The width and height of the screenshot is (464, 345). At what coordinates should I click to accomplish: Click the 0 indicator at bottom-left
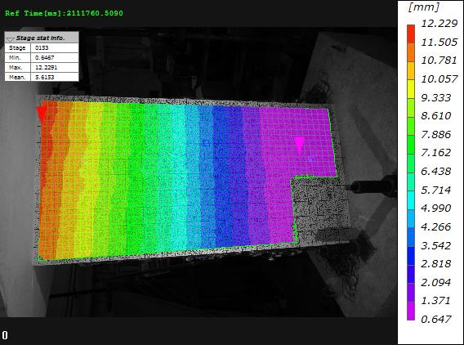5,335
